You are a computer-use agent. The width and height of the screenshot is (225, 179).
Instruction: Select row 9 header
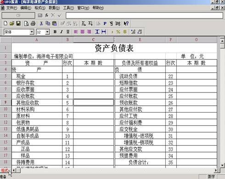tap(6, 103)
